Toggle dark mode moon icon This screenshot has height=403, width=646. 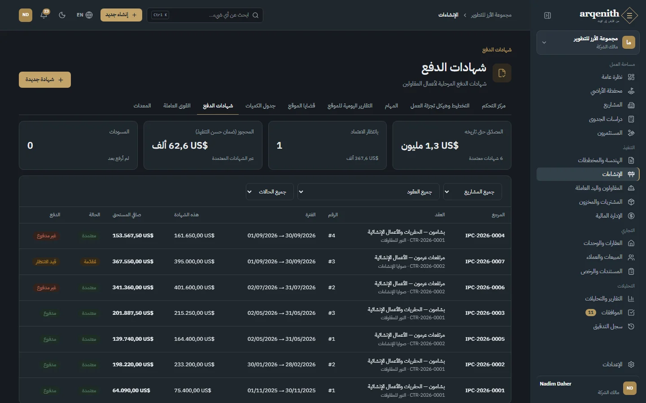pyautogui.click(x=62, y=15)
